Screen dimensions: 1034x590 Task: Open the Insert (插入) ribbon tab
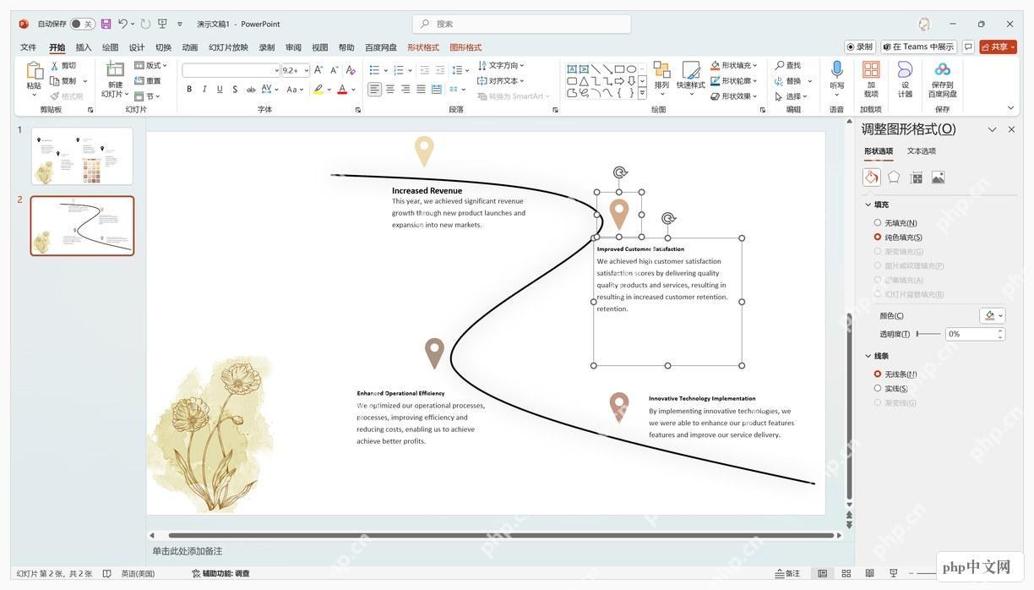pyautogui.click(x=84, y=47)
